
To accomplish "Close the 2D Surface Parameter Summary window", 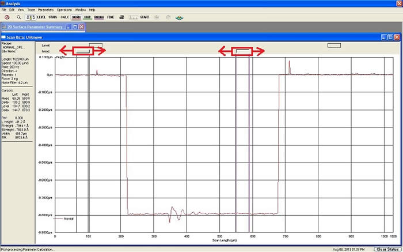I will 81,27.
